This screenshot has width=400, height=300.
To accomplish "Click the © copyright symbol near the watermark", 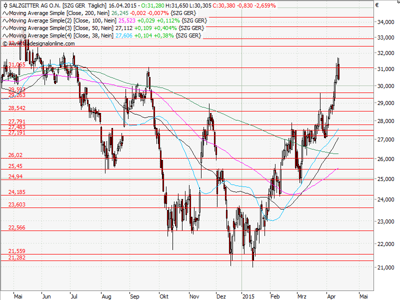I will click(x=4, y=43).
